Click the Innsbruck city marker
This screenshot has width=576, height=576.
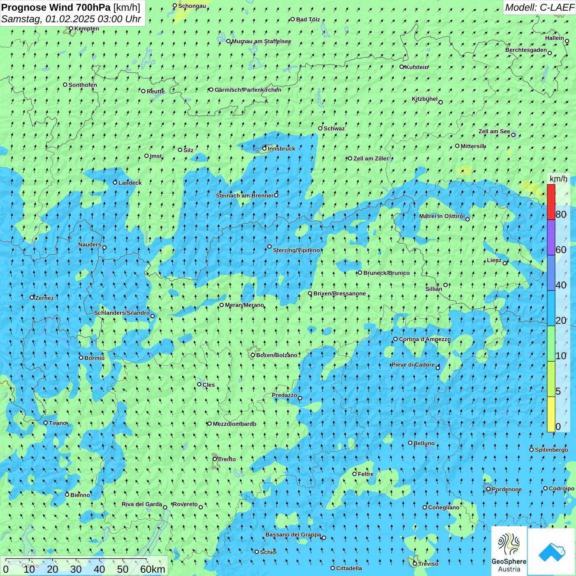[265, 149]
